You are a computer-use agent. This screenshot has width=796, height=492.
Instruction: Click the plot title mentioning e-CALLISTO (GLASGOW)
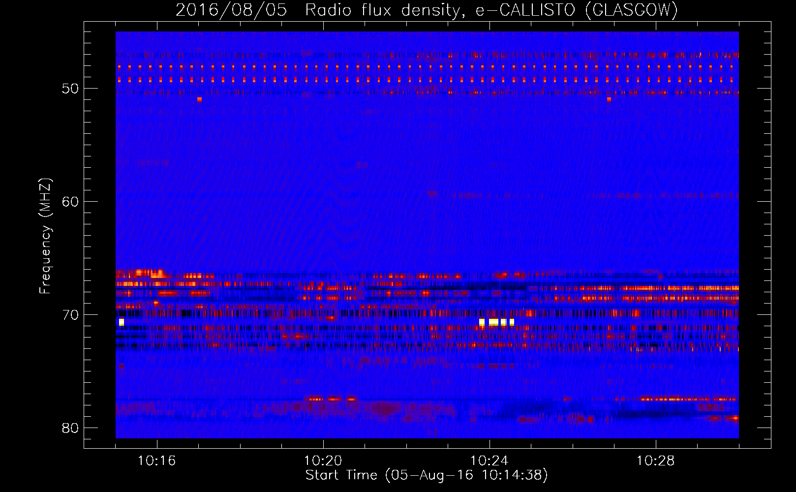(x=427, y=10)
